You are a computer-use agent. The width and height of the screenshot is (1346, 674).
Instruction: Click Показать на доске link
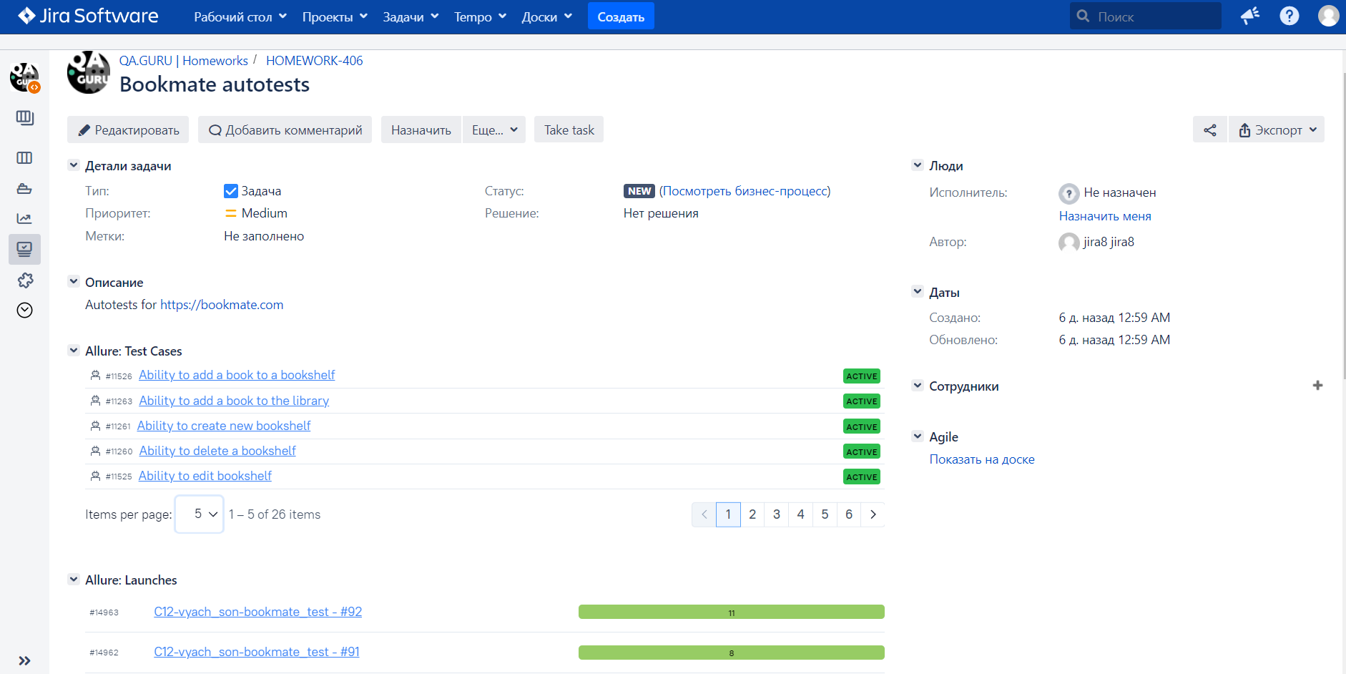(982, 459)
